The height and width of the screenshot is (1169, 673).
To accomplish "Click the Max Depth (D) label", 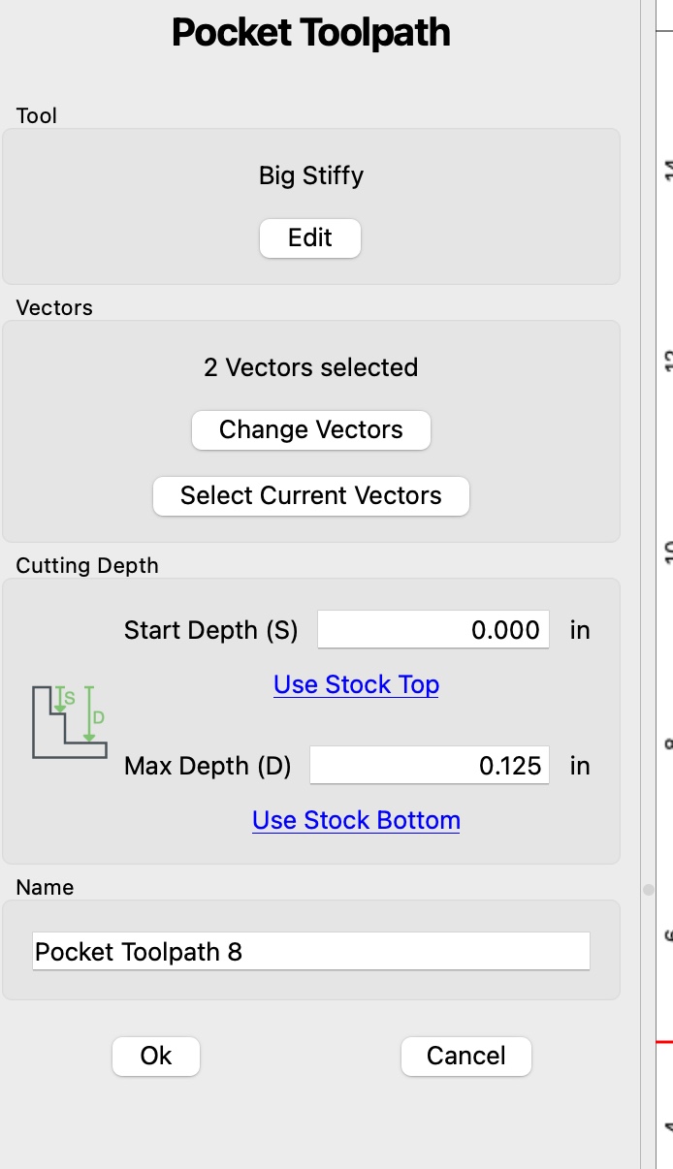I will tap(208, 767).
